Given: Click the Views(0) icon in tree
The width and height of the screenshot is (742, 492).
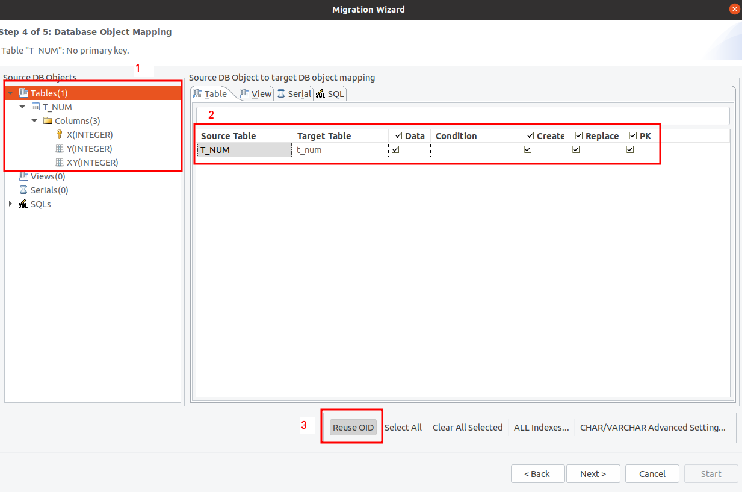Looking at the screenshot, I should pyautogui.click(x=23, y=176).
